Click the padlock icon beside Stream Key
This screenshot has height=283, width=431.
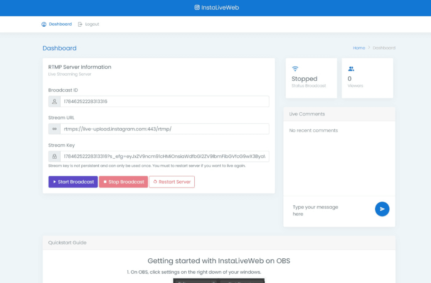point(54,156)
